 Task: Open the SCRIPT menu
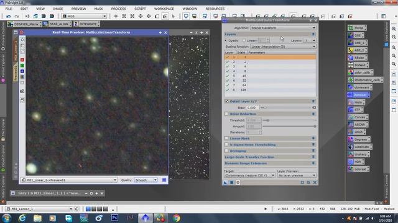pos(140,9)
